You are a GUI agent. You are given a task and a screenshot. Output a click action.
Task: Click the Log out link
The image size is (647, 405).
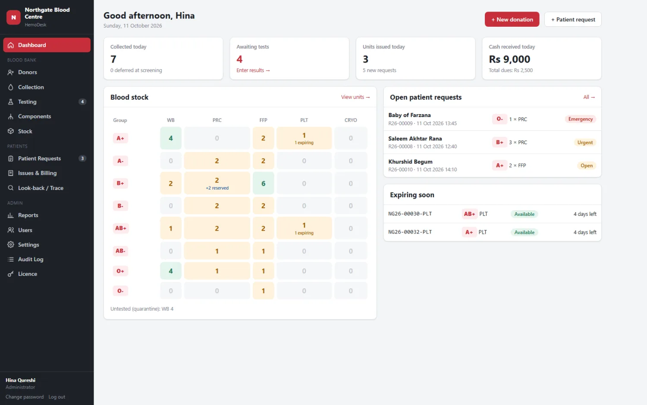pos(57,397)
